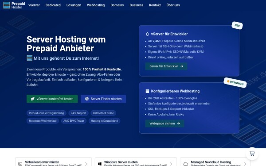Click 'Mit uns gehörst Du zum Internet!' tagline

coord(66,58)
